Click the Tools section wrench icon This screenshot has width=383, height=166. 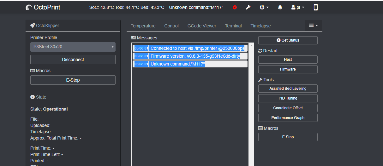tap(260, 80)
